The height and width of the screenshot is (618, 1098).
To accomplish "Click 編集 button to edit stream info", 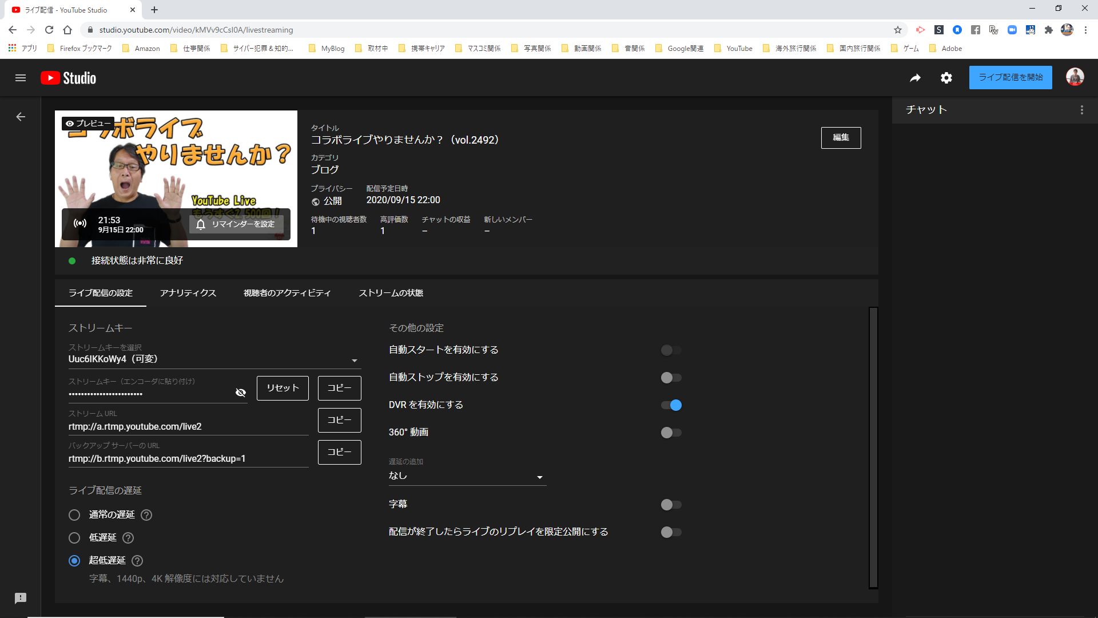I will click(x=840, y=137).
